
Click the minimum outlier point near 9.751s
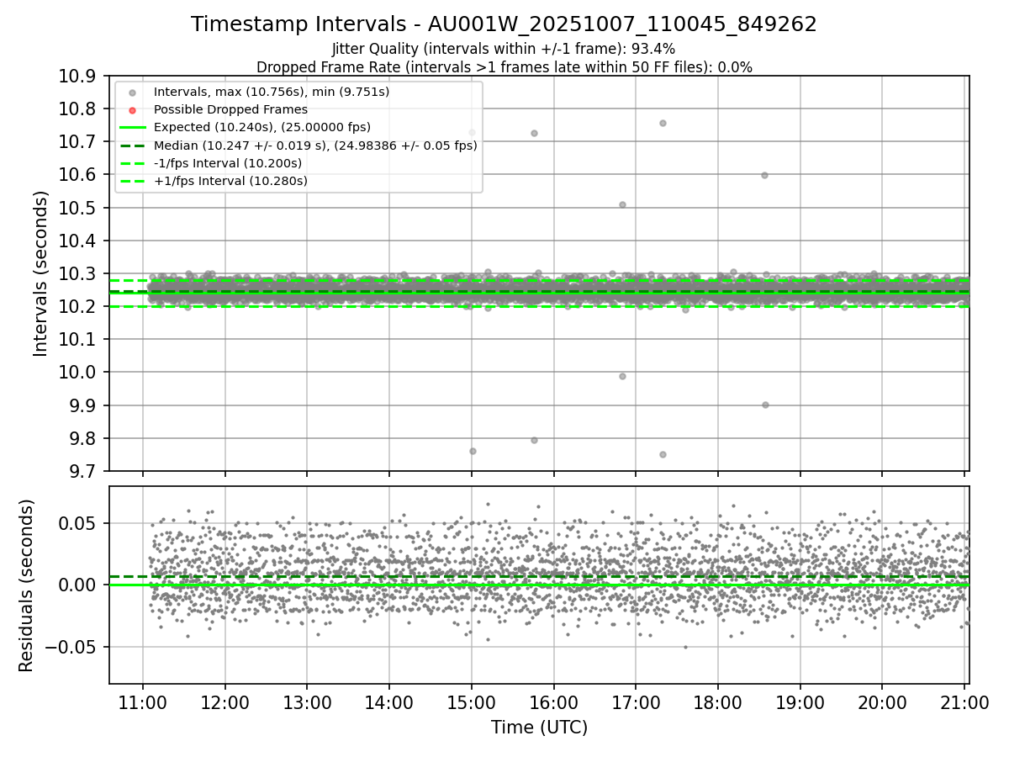[663, 454]
